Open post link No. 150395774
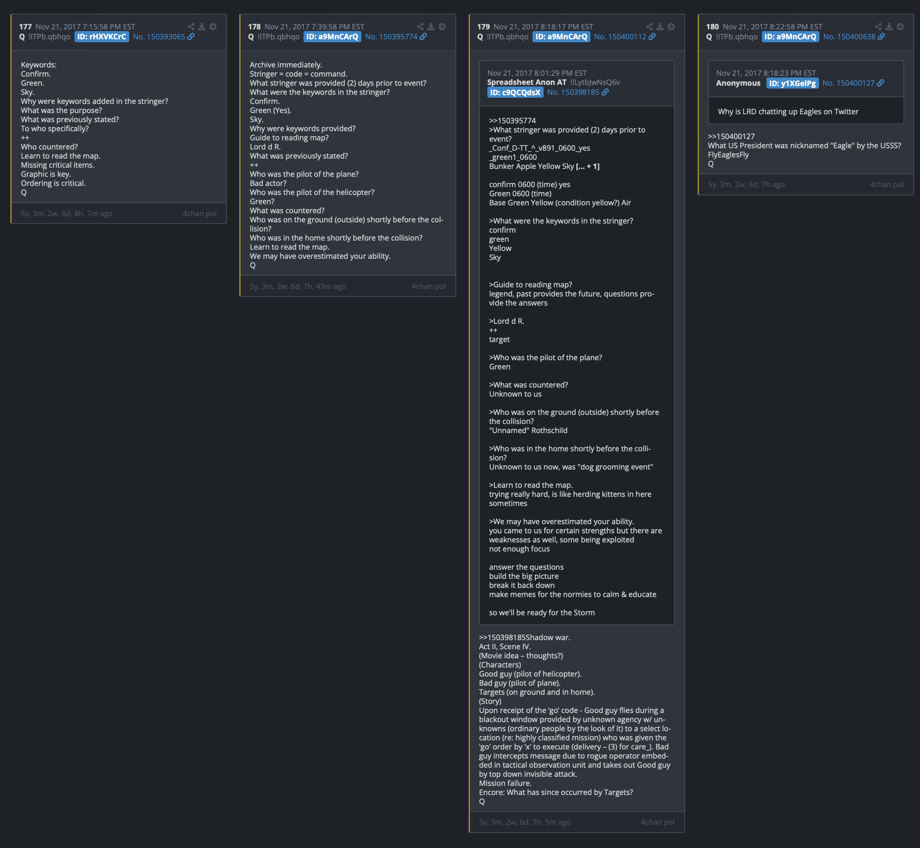 (391, 37)
